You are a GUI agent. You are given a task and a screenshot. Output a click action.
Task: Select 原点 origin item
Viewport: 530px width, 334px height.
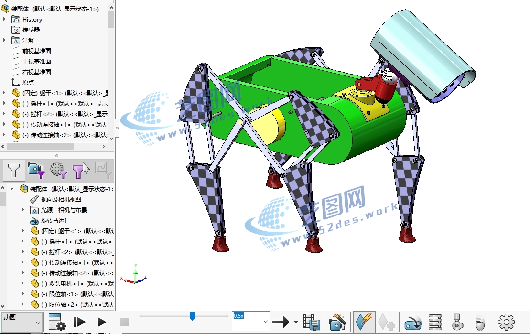pos(28,83)
